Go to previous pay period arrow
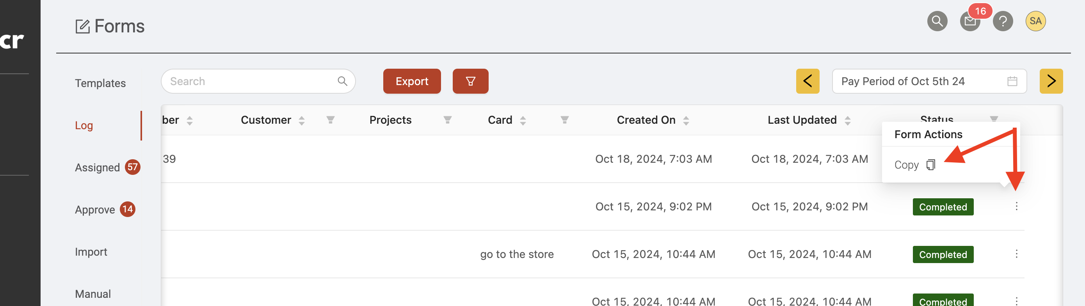 pyautogui.click(x=808, y=81)
